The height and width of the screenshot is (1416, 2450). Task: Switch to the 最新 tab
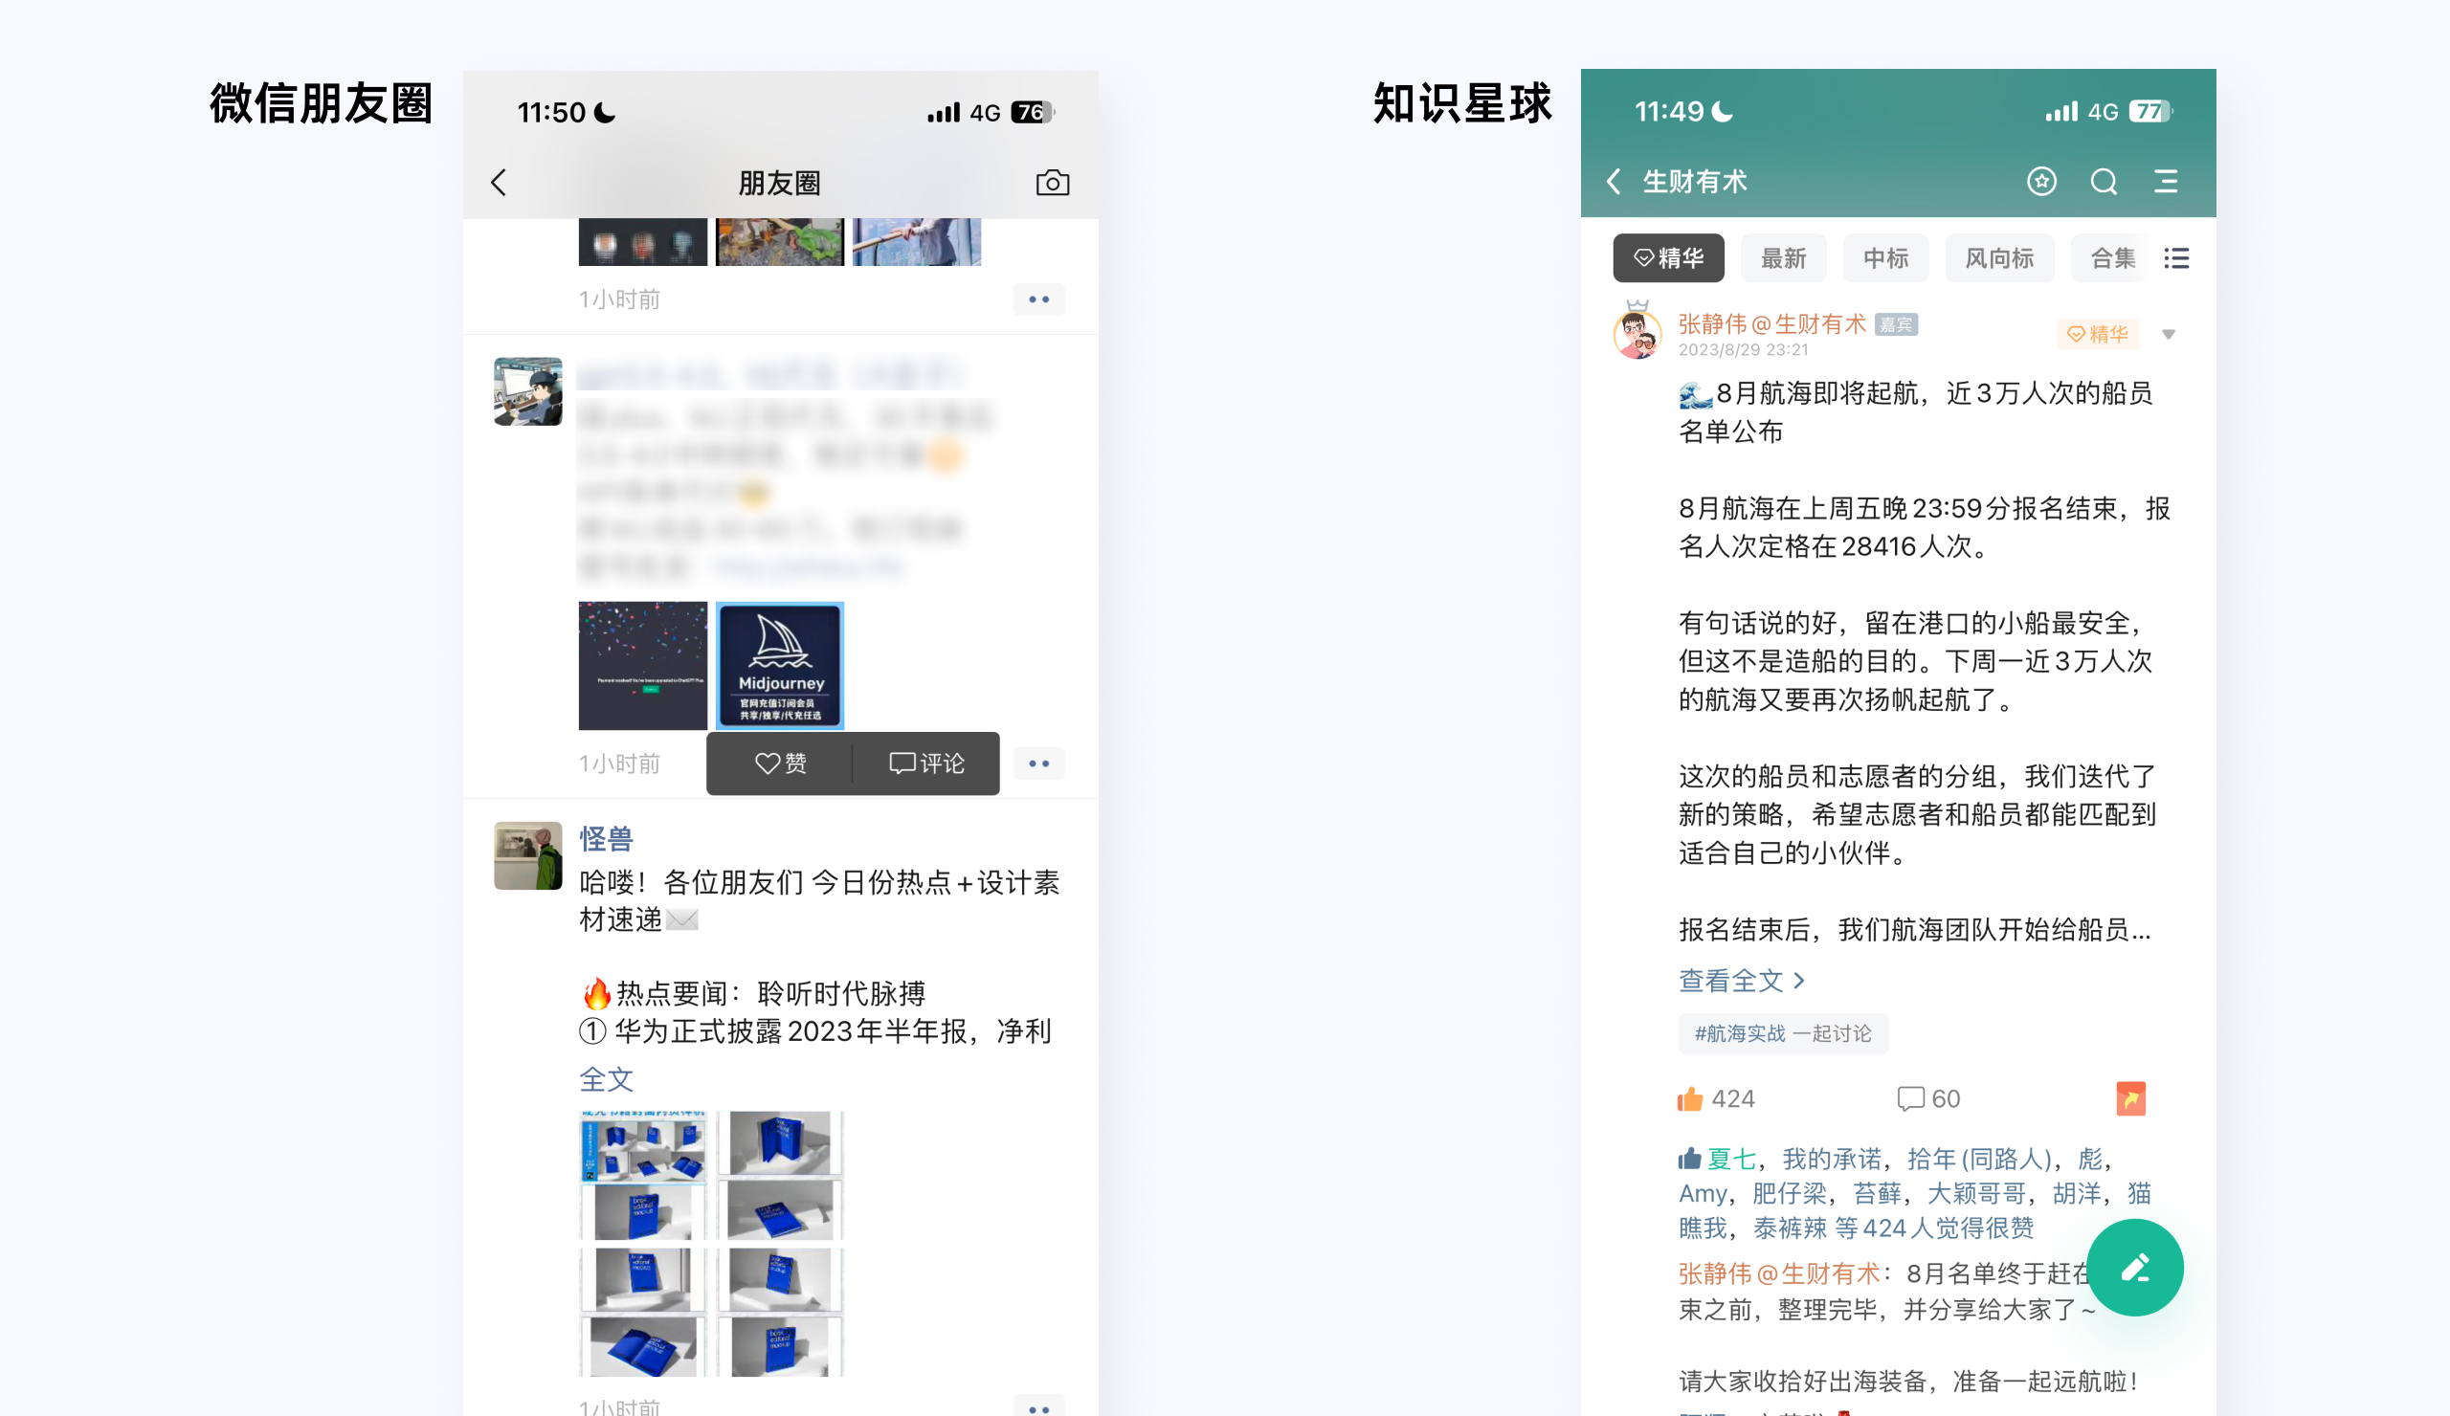click(1783, 258)
